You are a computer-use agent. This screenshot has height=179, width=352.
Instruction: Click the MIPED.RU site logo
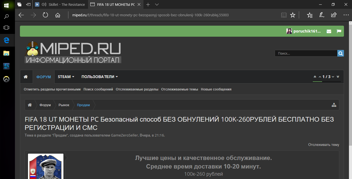[73, 52]
